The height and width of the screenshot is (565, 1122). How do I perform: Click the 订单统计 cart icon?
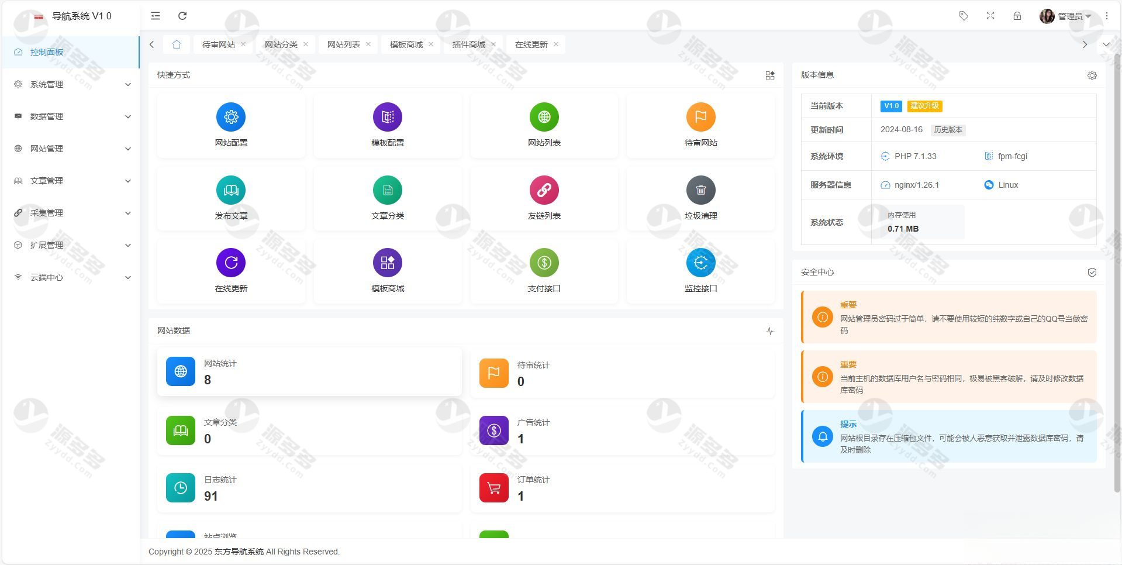(494, 488)
